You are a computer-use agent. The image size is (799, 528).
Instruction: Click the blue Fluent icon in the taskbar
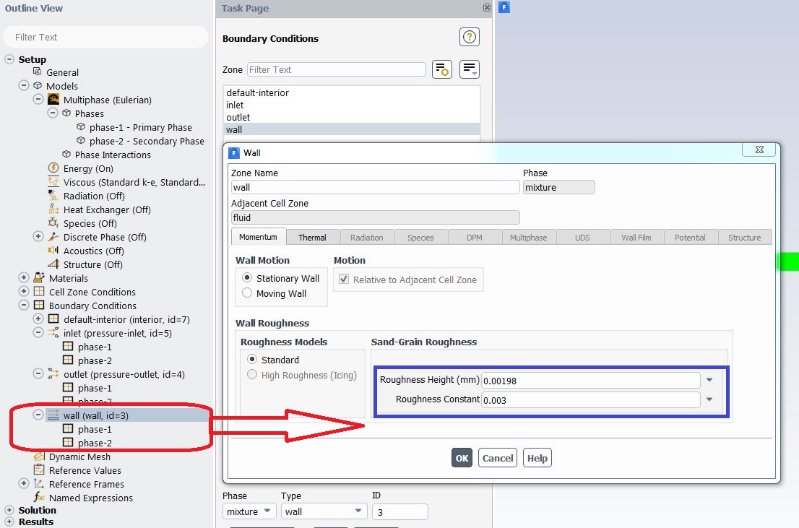coord(503,7)
